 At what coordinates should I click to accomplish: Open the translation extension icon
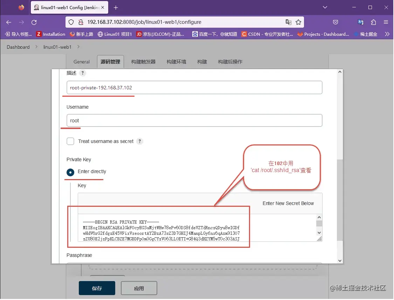pyautogui.click(x=361, y=22)
